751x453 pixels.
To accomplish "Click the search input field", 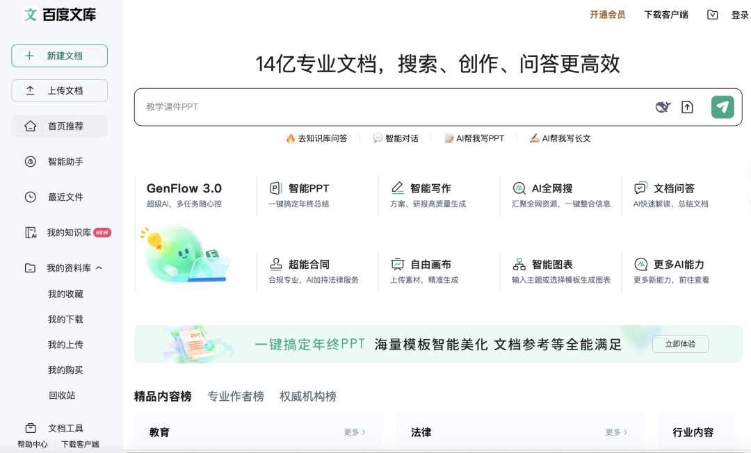I will tap(389, 107).
